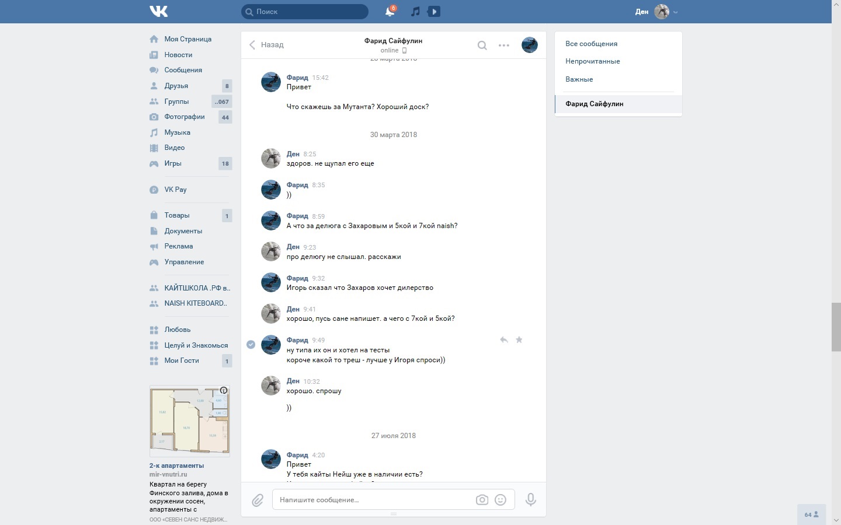Viewport: 841px width, 525px height.
Task: Click Ден's avatar on the 8:25 message
Action: point(271,159)
